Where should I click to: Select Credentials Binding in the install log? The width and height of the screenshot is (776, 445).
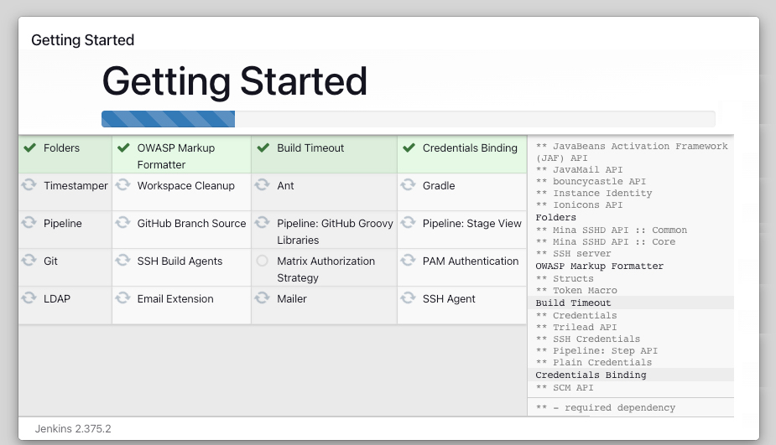[x=591, y=375]
